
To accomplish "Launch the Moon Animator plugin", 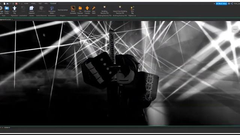I will [73, 10].
